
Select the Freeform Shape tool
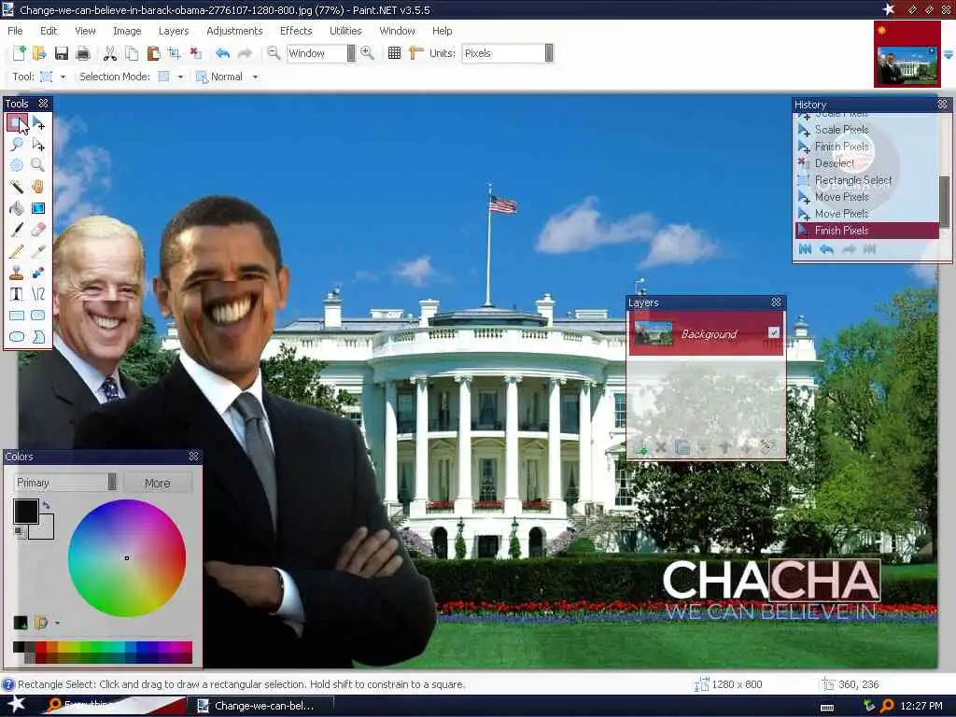[38, 336]
